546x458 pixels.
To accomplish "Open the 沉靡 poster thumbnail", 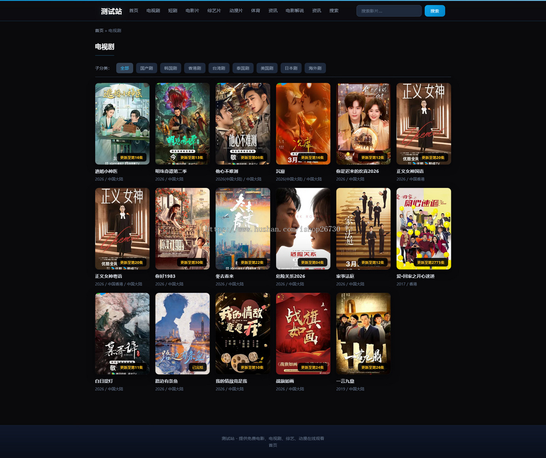I will click(303, 124).
